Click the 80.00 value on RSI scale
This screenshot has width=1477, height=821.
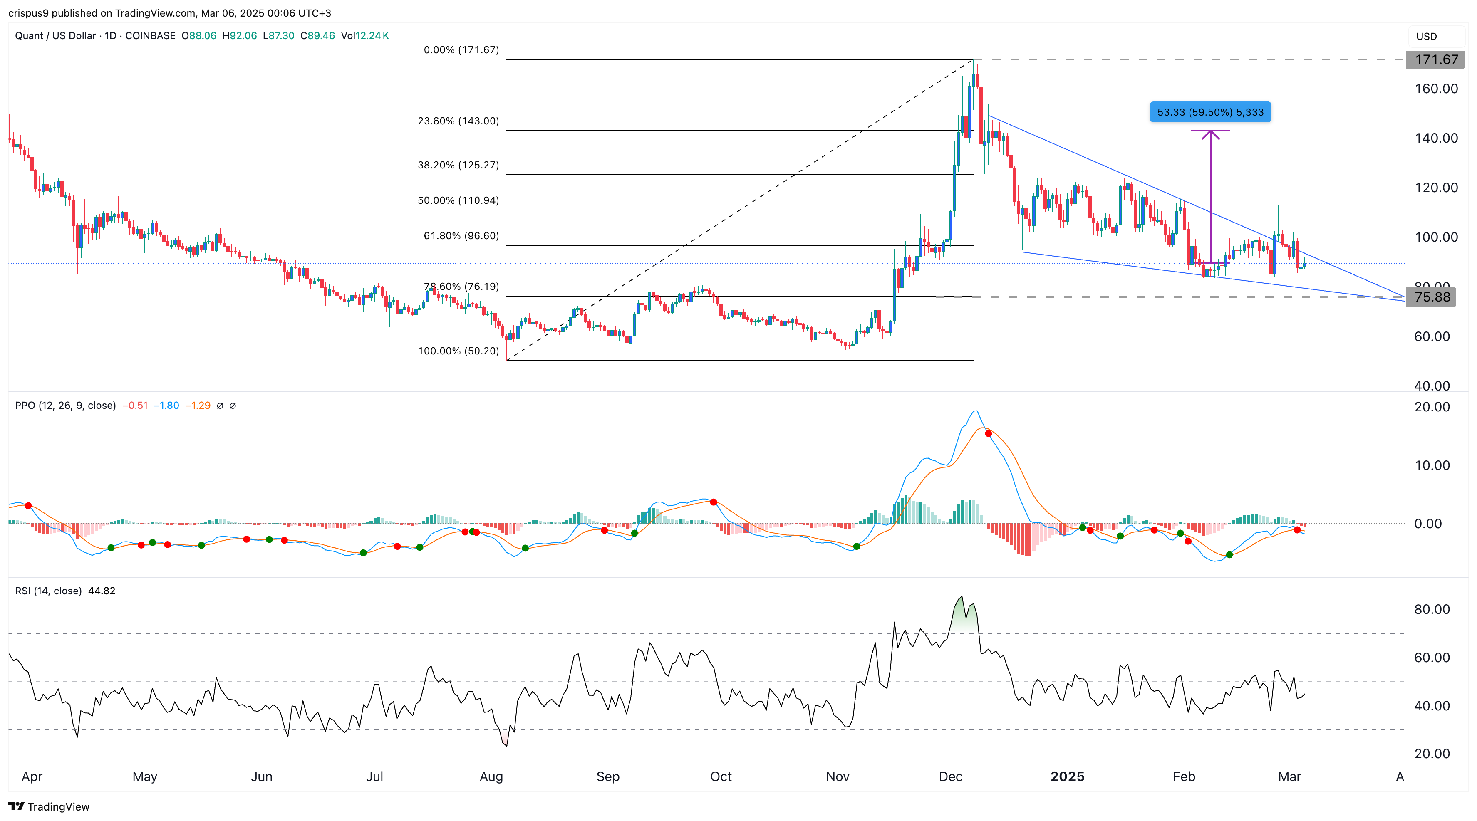click(1432, 609)
